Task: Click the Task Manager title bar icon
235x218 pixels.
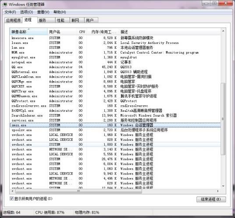Action: tap(5, 4)
